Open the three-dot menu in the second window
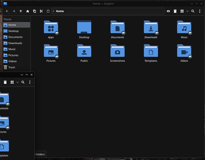Screen dimensions: 205x160 (x=30, y=82)
